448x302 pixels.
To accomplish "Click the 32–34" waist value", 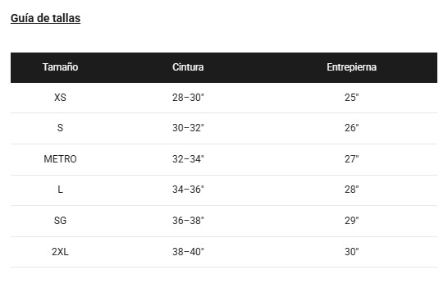I will click(x=188, y=159).
